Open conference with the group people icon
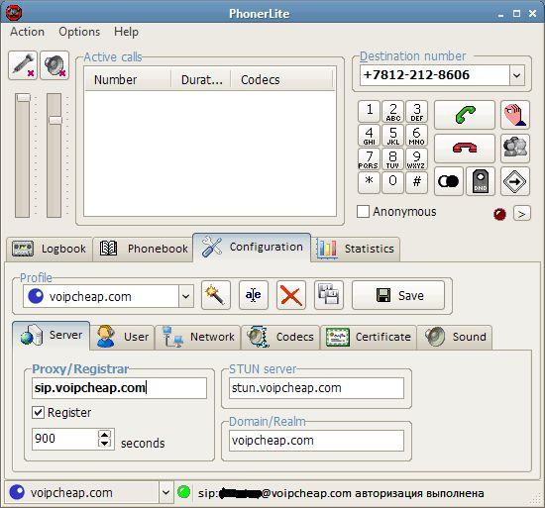The height and width of the screenshot is (508, 545). [x=515, y=149]
